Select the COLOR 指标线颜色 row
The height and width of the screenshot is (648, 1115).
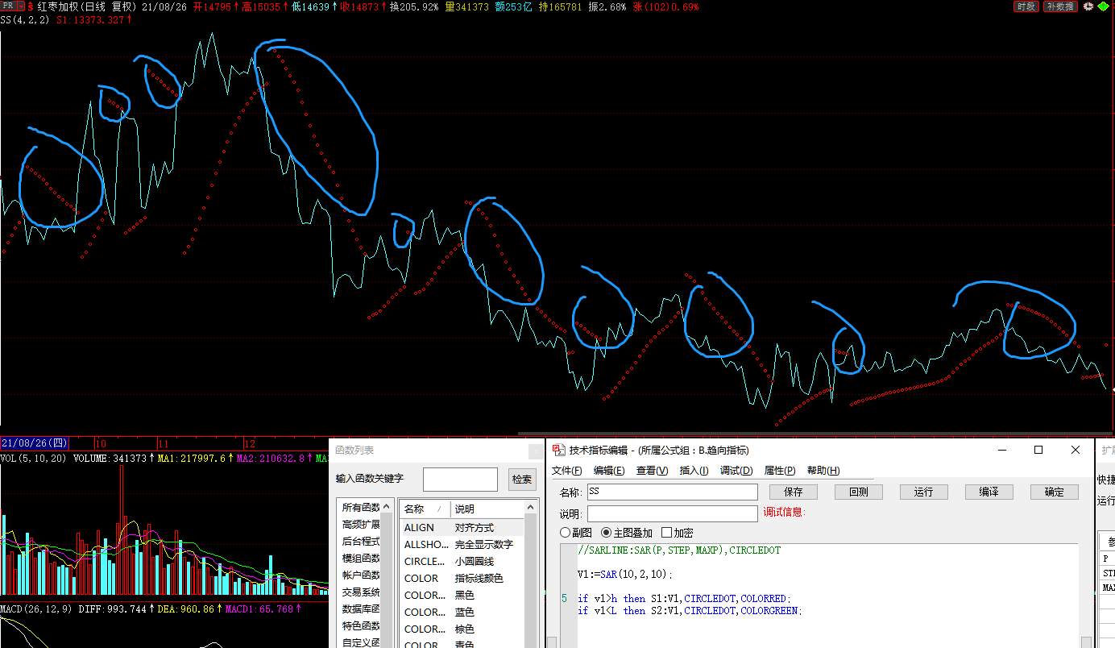click(x=462, y=579)
